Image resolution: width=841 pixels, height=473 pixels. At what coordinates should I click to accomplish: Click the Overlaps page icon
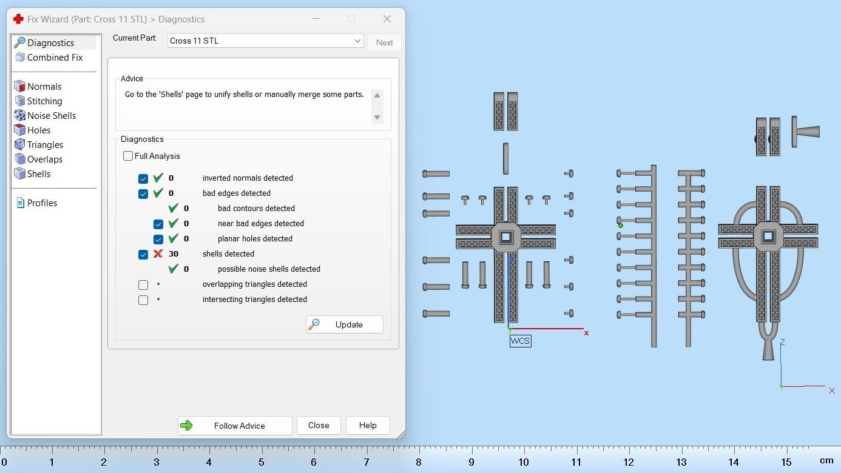click(19, 159)
